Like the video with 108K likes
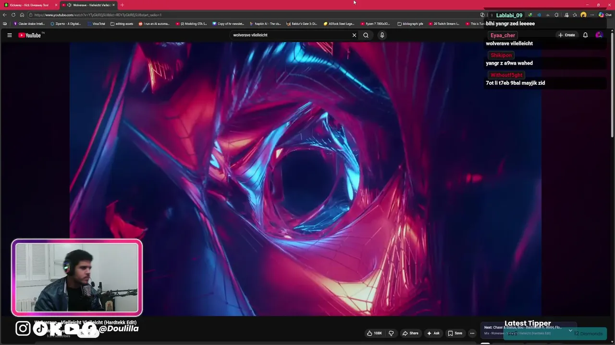 374,333
